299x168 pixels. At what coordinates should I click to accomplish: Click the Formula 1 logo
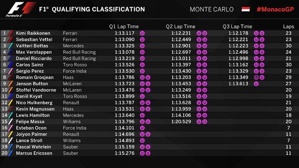14,9
